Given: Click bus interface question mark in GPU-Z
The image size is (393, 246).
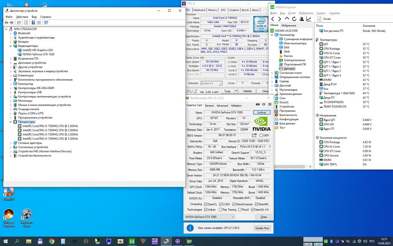Looking at the screenshot, I should (x=270, y=146).
